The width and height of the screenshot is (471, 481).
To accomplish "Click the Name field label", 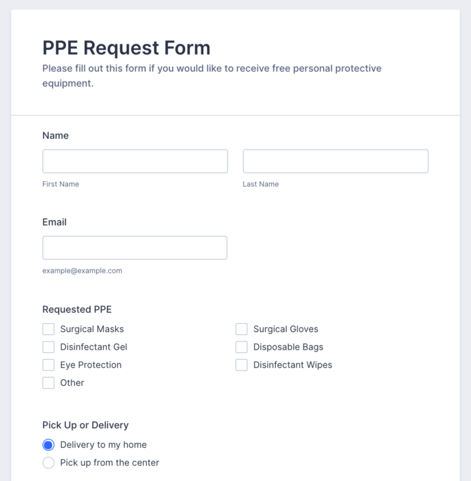I will [56, 135].
